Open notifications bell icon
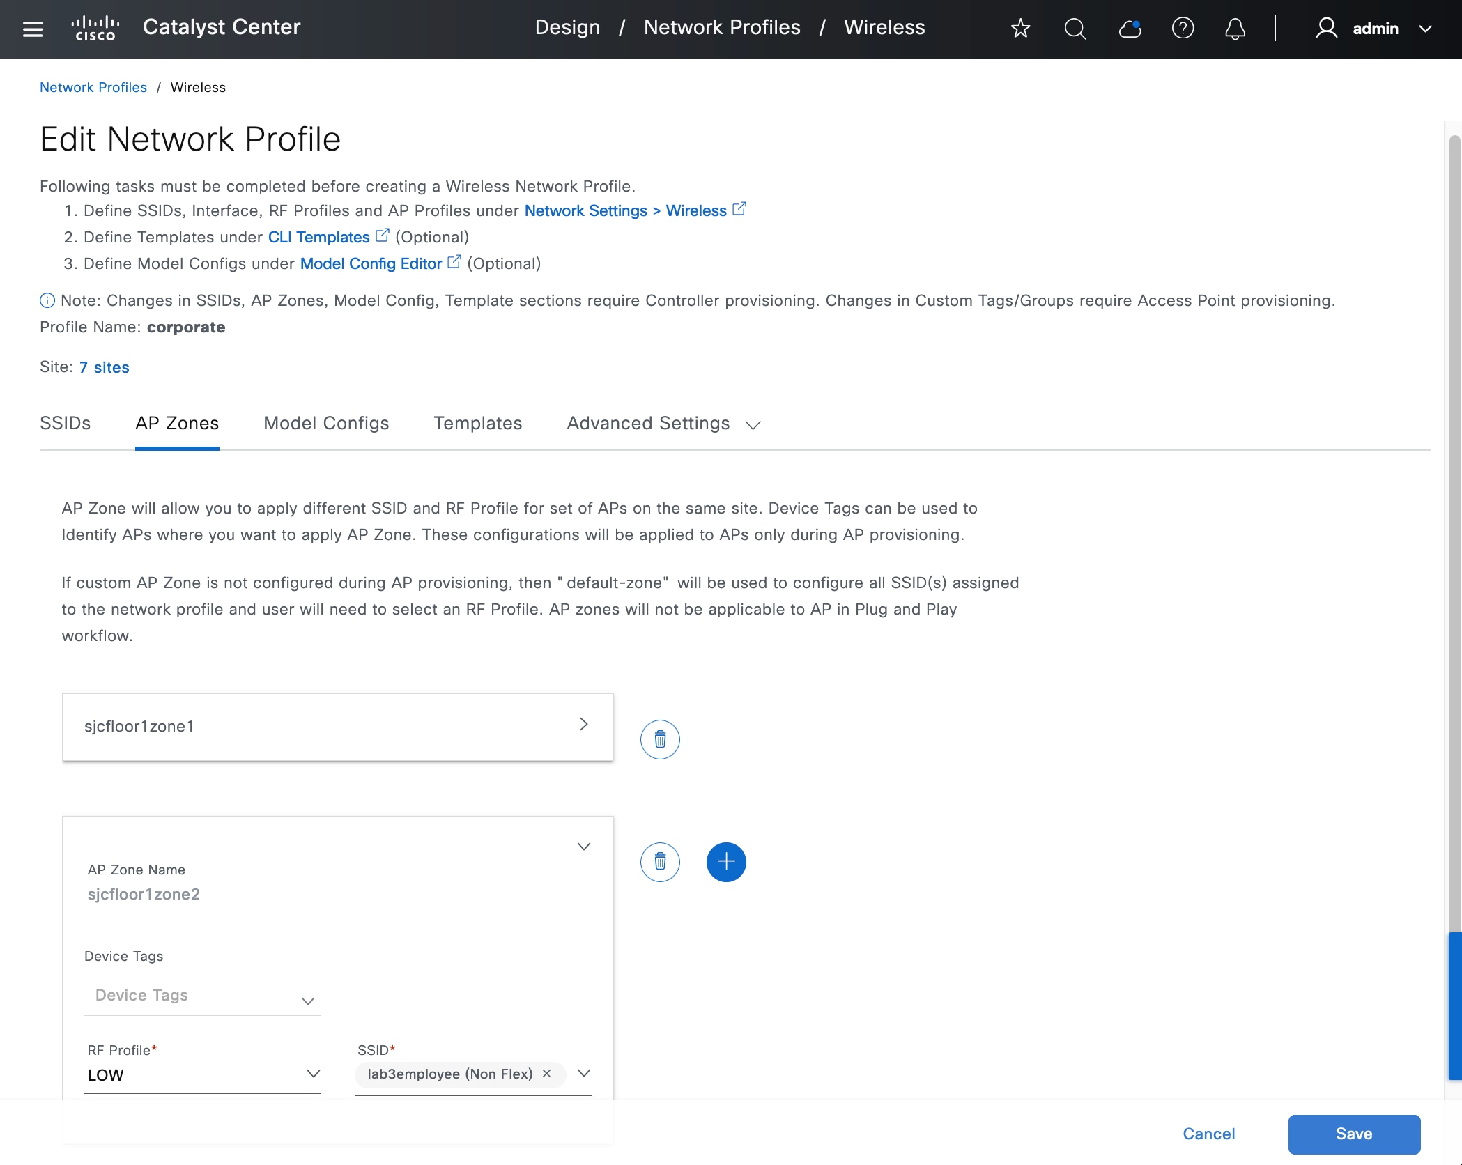Screen dimensions: 1462x1165 pyautogui.click(x=1235, y=29)
